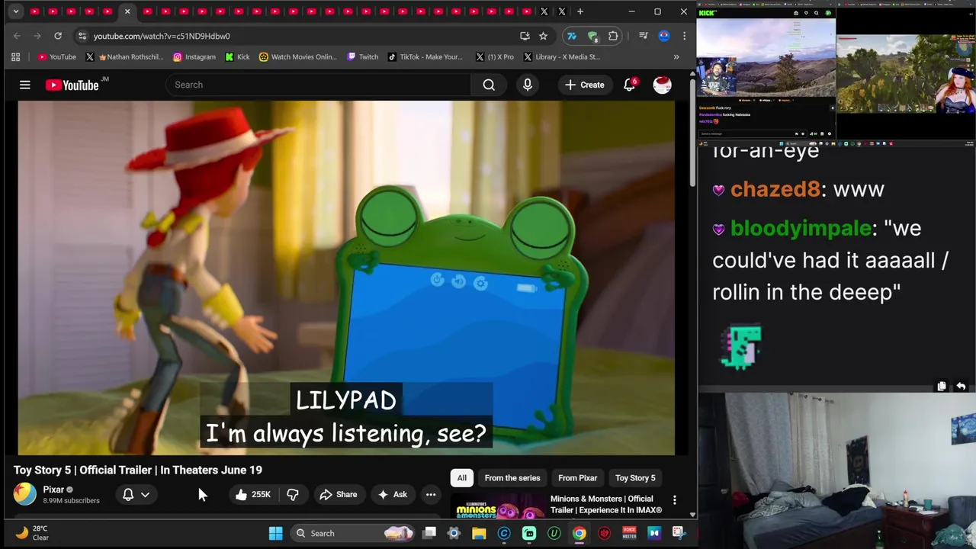The height and width of the screenshot is (549, 976).
Task: Open Chrome apps grid in bookmarks bar
Action: pos(15,56)
